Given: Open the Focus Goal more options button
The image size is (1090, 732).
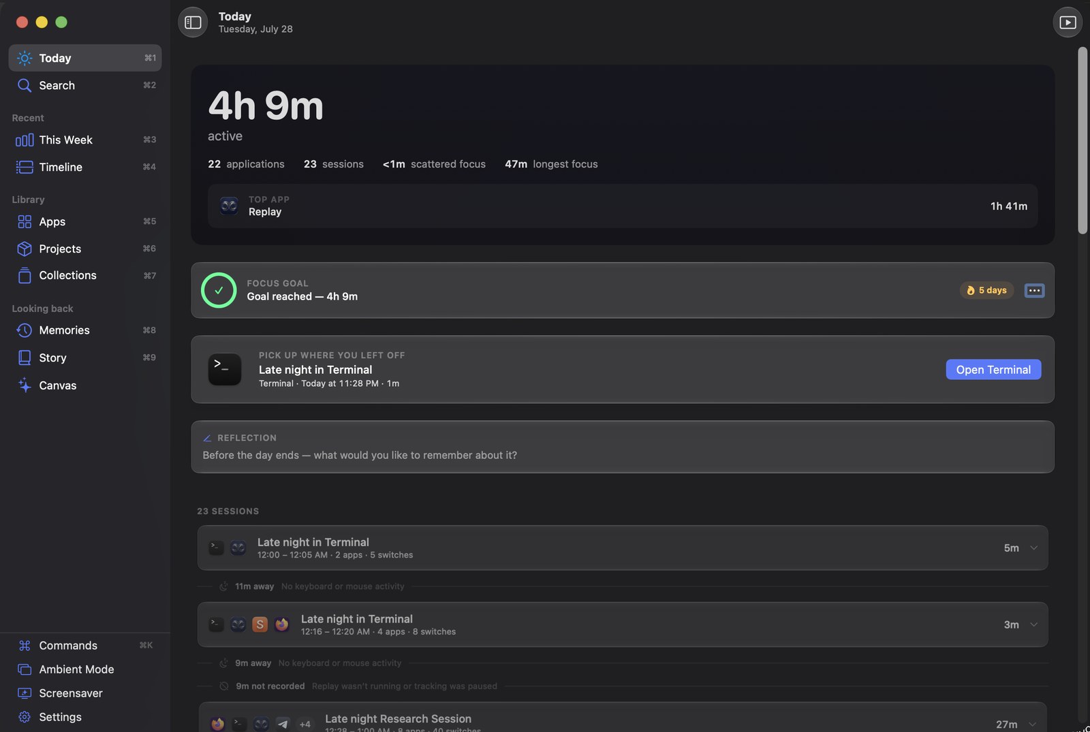Looking at the screenshot, I should (1034, 290).
